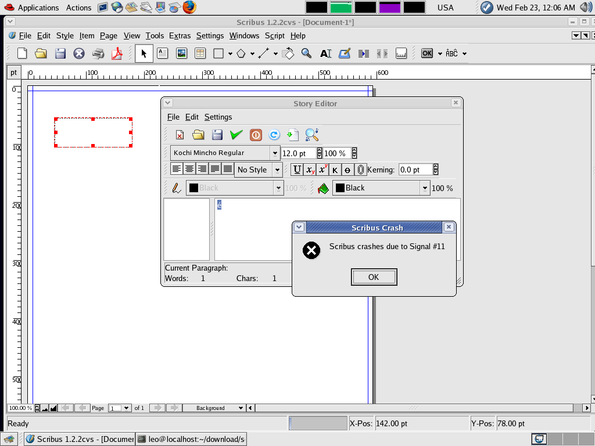Image resolution: width=595 pixels, height=446 pixels.
Task: Enable center text alignment
Action: (x=189, y=169)
